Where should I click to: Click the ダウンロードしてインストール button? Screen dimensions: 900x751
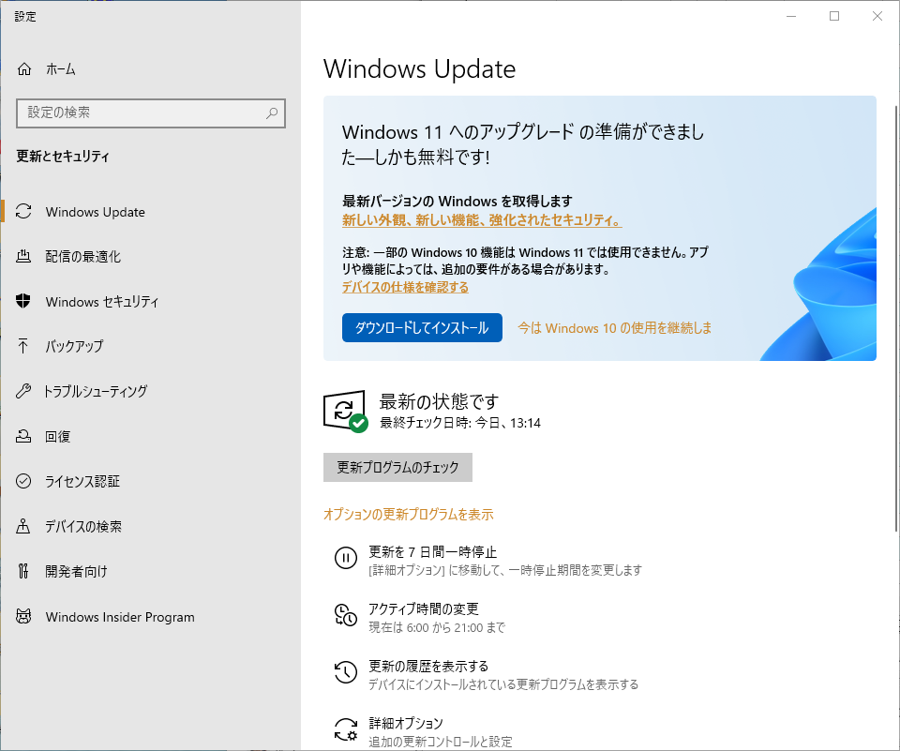[422, 327]
